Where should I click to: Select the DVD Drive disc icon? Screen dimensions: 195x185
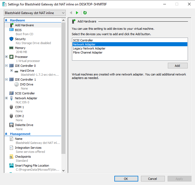click(x=16, y=84)
